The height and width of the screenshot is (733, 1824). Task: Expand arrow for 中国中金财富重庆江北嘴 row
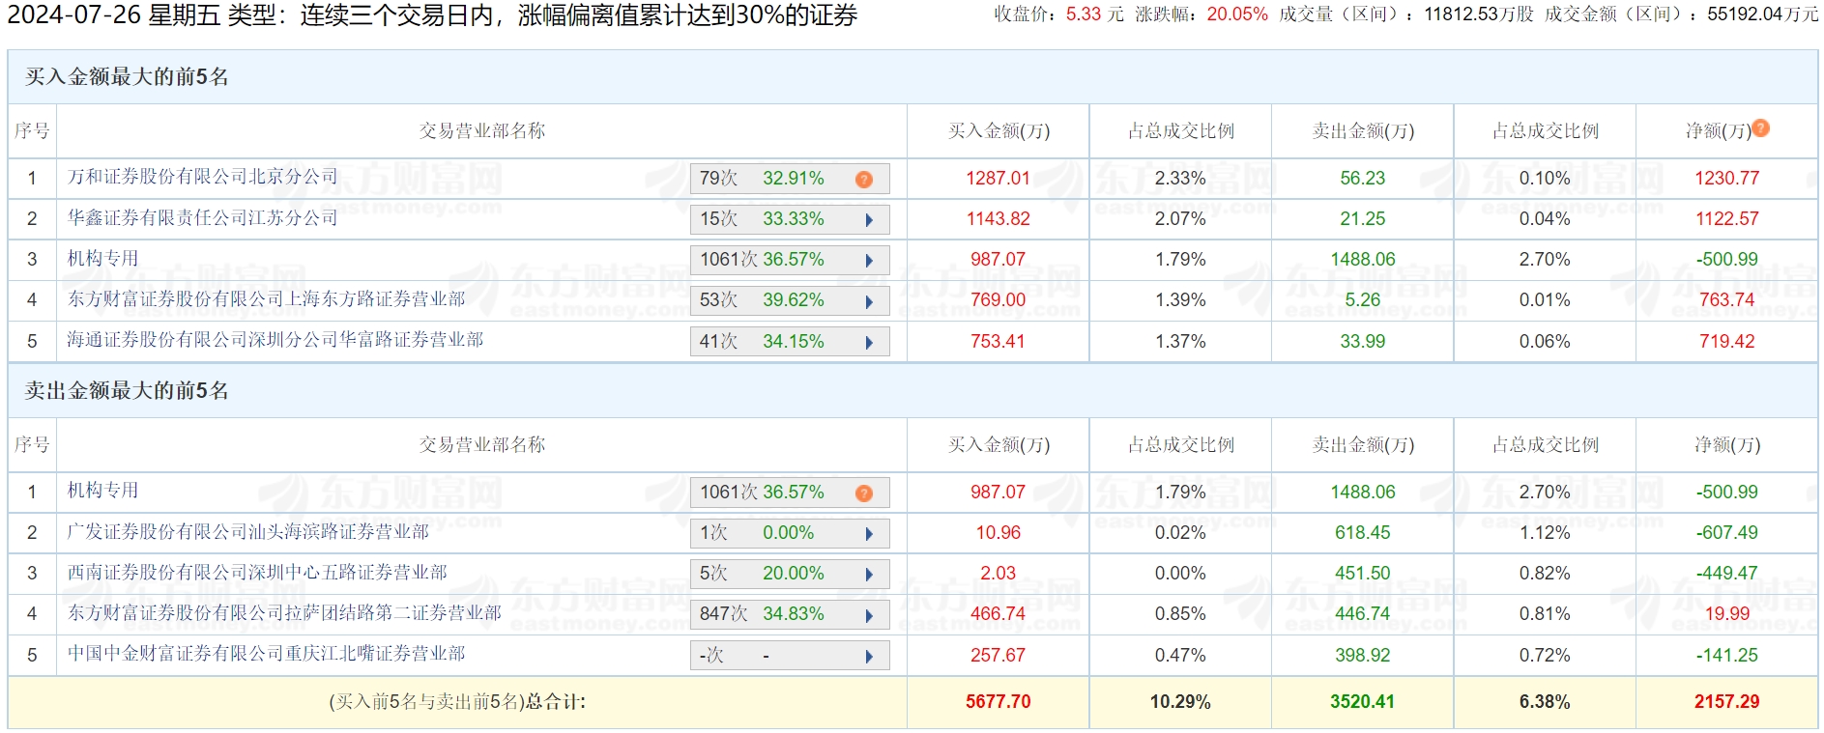[869, 657]
